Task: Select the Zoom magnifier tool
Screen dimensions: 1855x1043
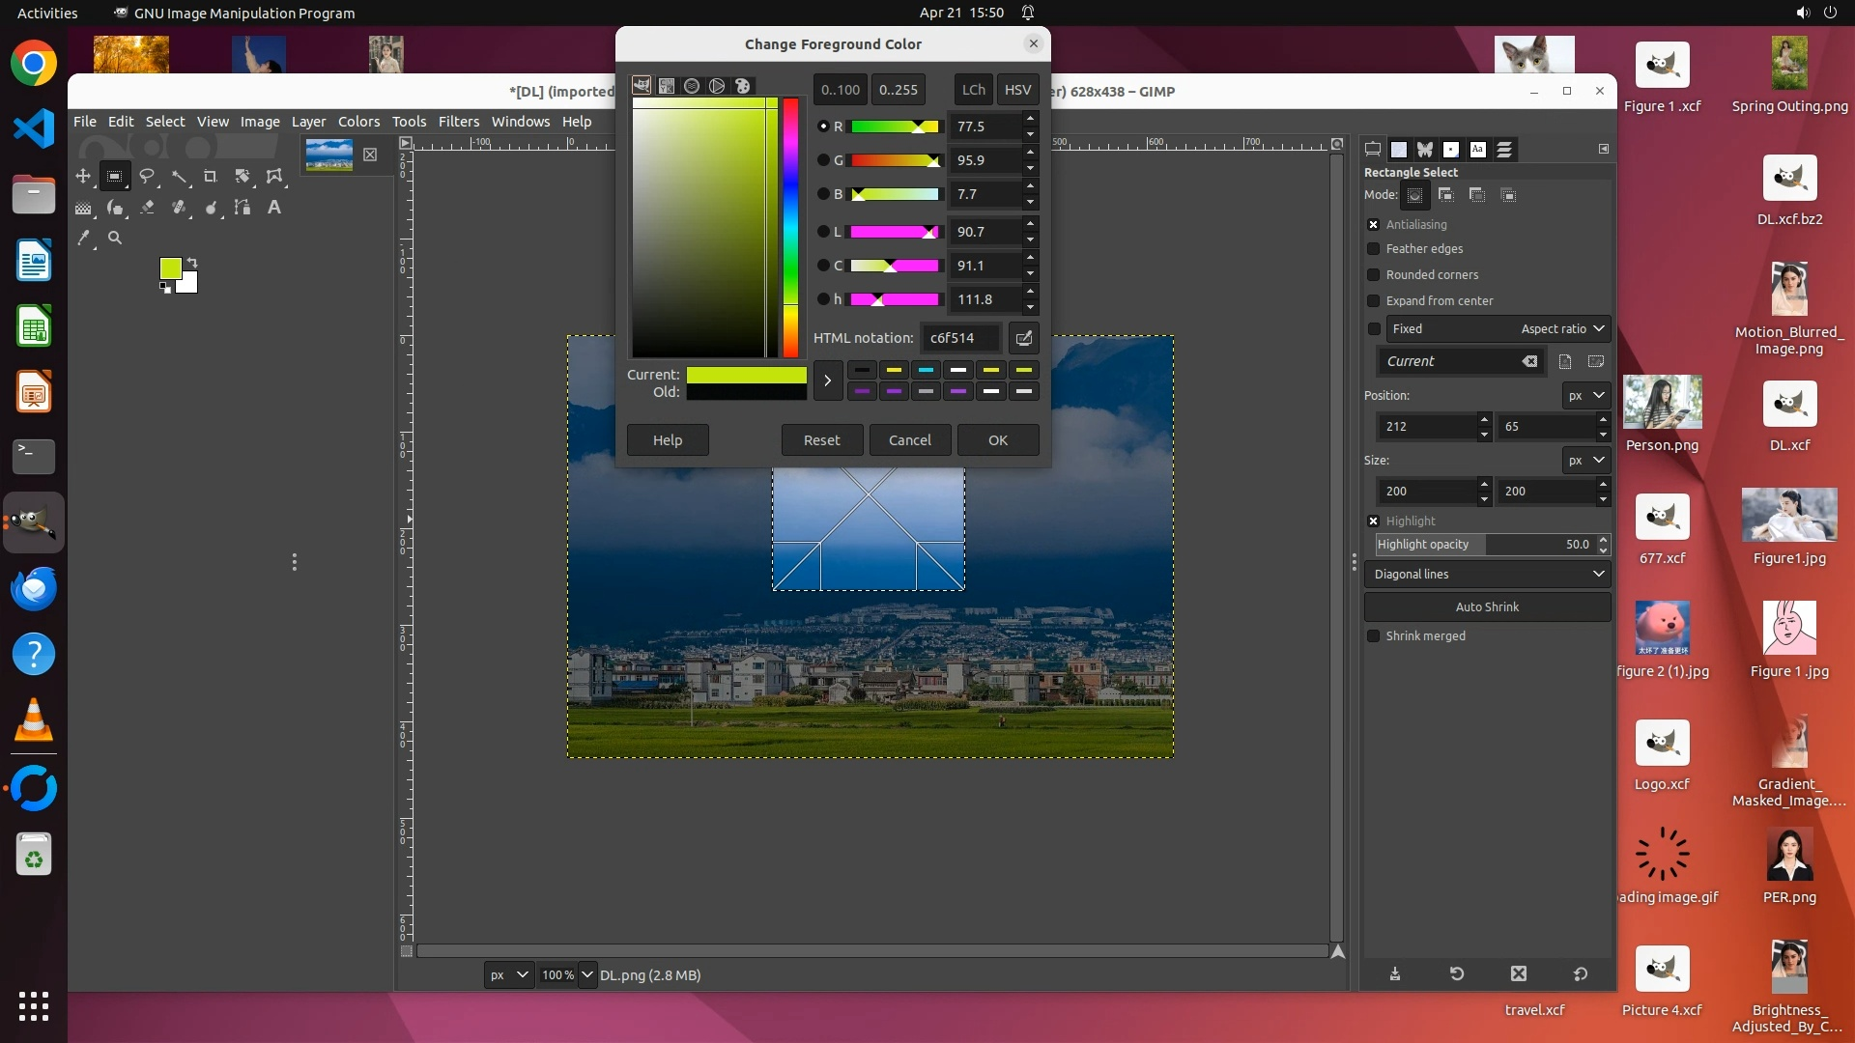Action: (115, 238)
